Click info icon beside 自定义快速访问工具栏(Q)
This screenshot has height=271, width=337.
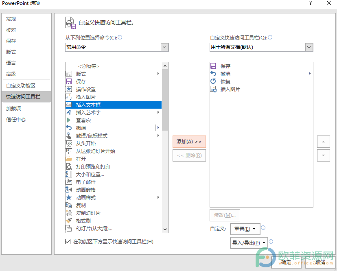tap(270, 37)
